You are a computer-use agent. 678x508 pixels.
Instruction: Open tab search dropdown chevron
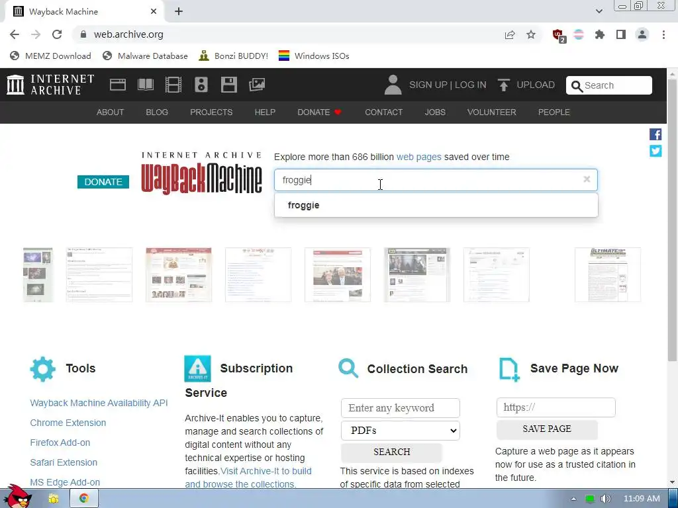click(x=599, y=12)
